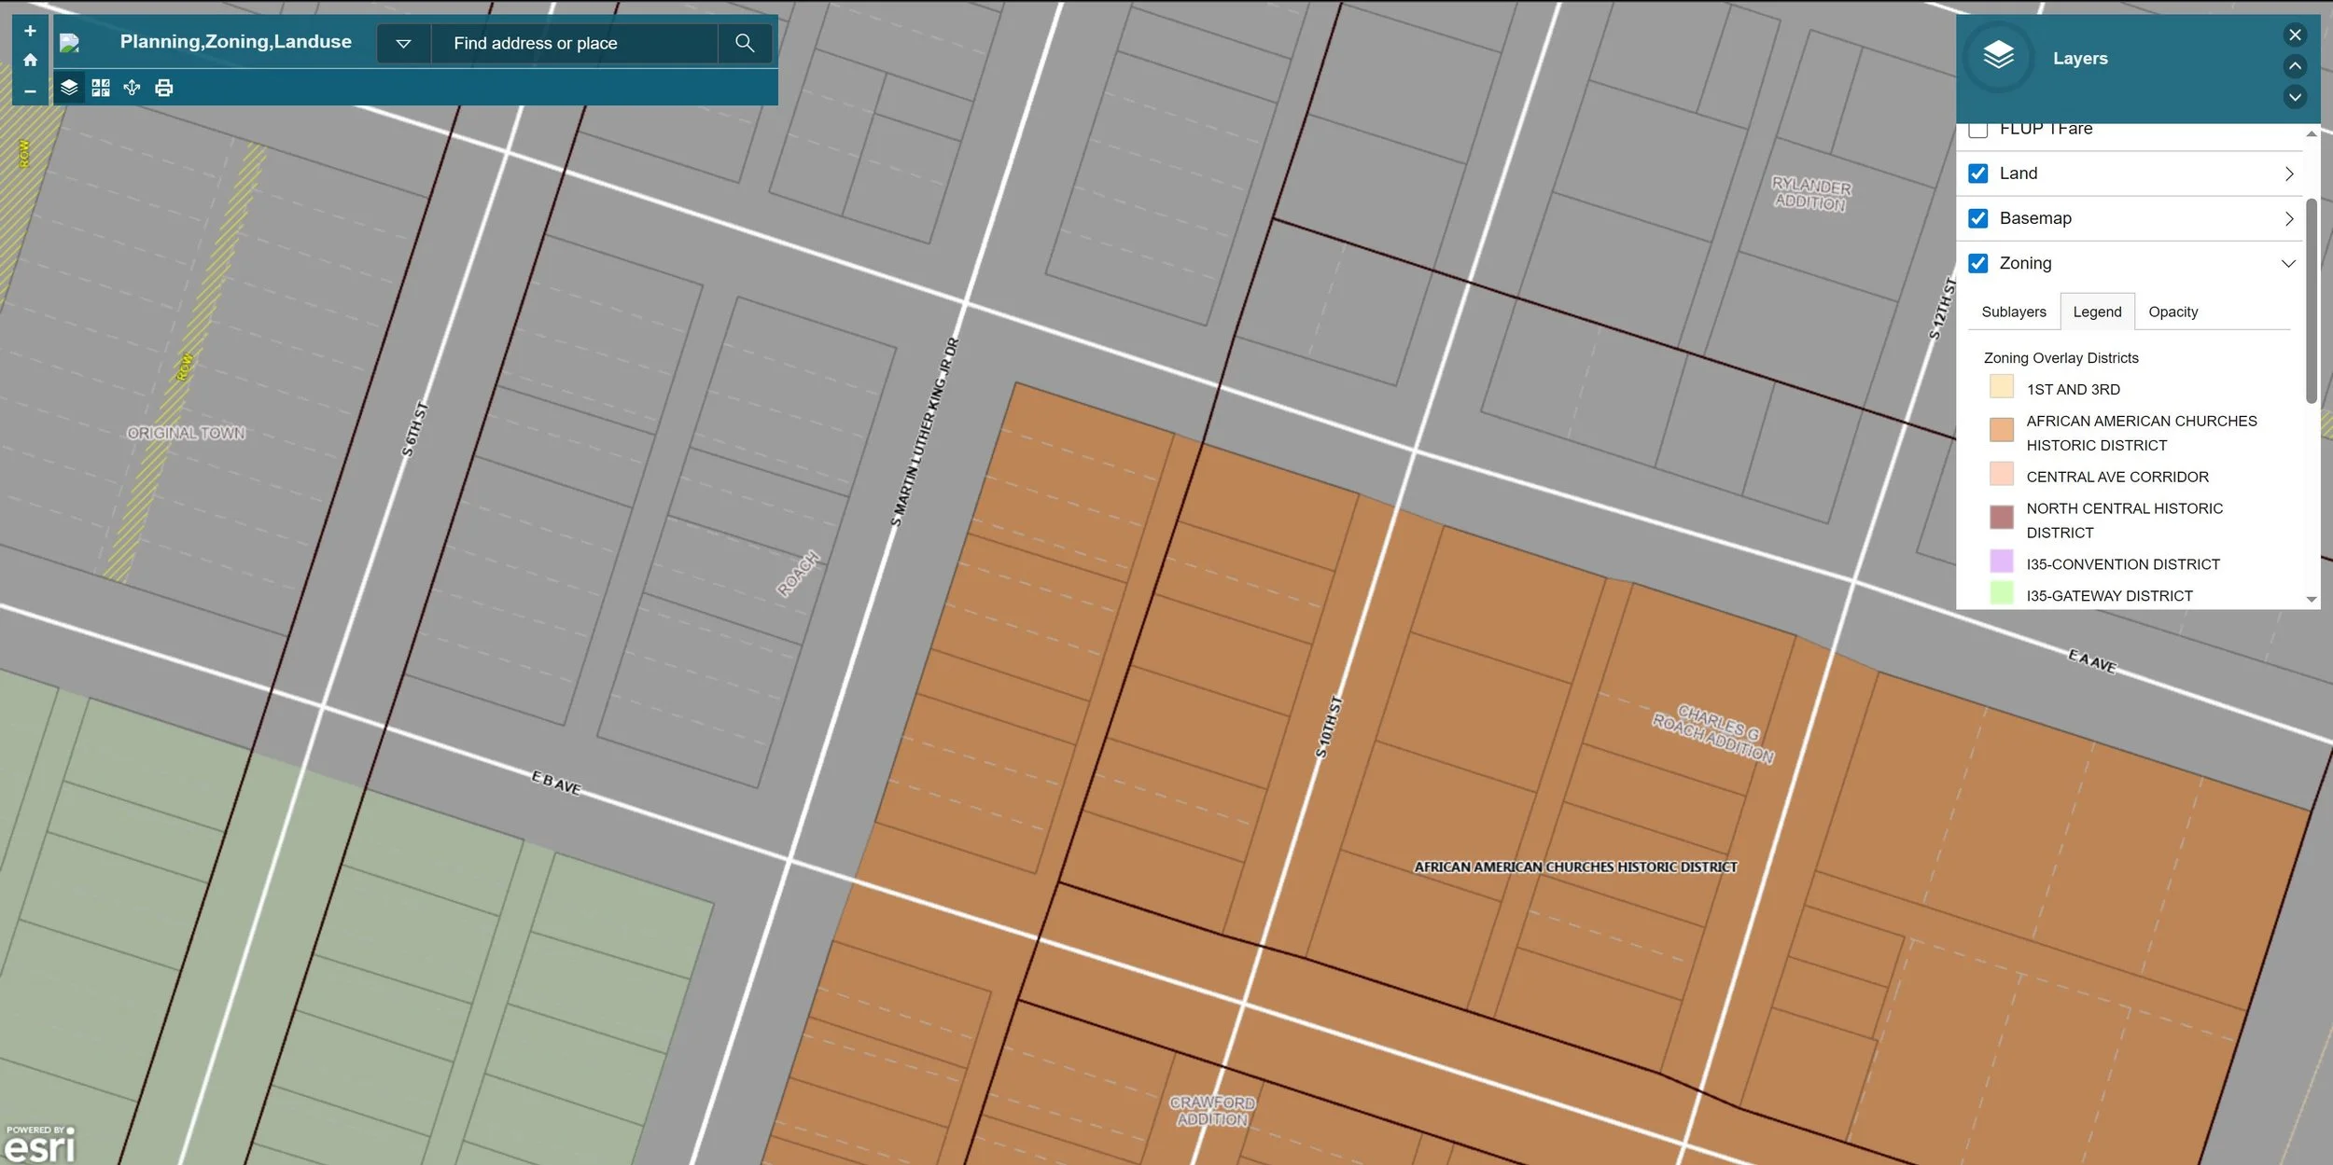Expand the Basemap layer details
Viewport: 2333px width, 1165px height.
coord(2289,217)
